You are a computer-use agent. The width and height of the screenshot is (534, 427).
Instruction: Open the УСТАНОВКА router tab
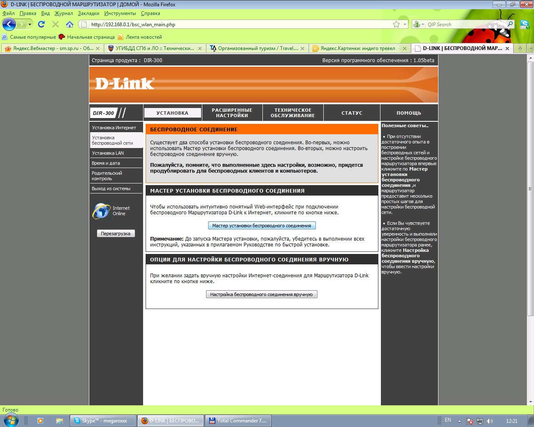172,113
